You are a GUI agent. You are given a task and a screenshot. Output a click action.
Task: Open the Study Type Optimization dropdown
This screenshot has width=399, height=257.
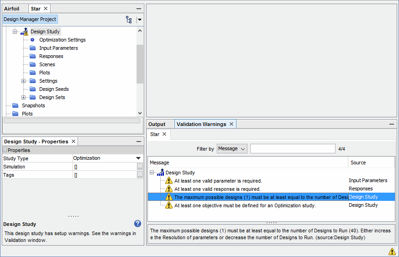[138, 158]
